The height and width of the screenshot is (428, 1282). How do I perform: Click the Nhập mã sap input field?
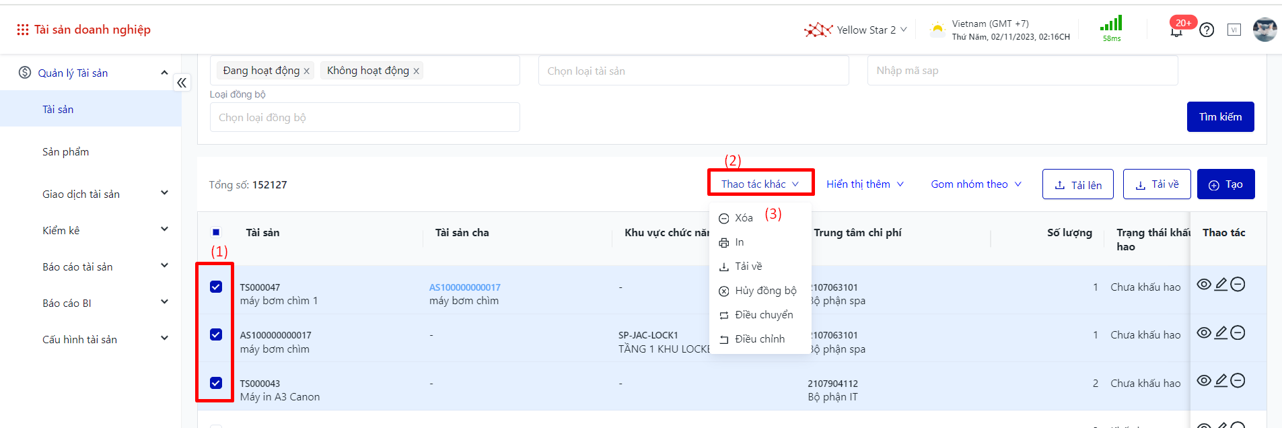coord(1022,71)
